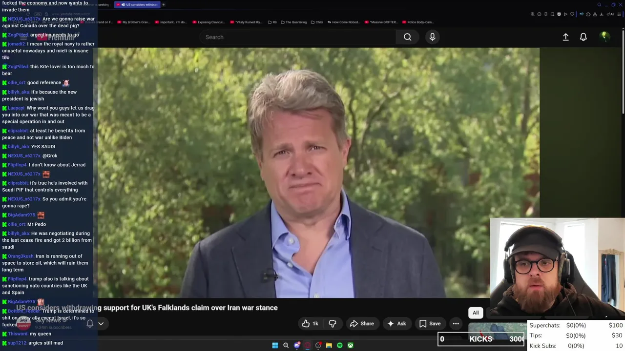Save the video to a playlist

pos(430,324)
